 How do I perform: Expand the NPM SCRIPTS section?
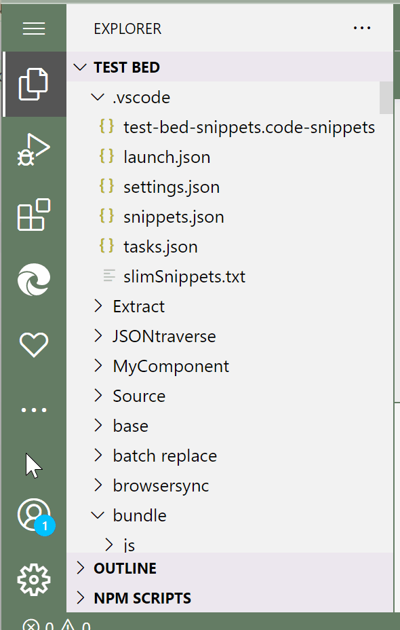[x=80, y=598]
